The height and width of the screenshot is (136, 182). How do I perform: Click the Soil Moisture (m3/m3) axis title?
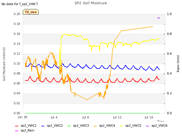tap(4, 64)
